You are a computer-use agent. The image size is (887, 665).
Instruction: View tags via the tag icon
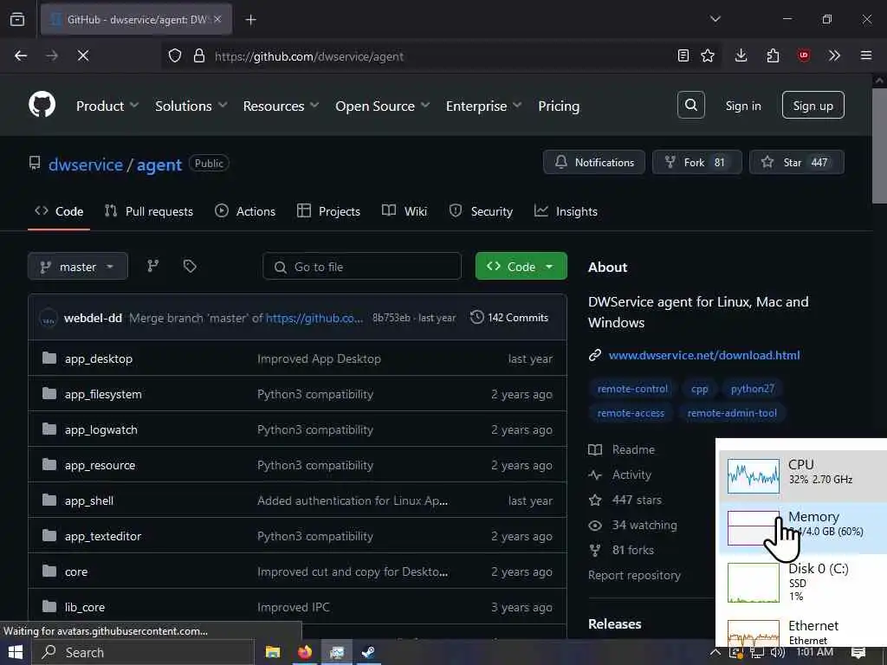190,266
